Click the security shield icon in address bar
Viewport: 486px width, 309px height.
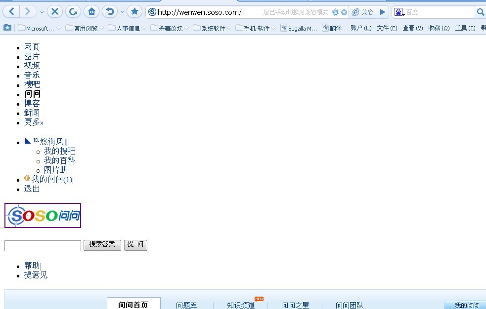pyautogui.click(x=335, y=12)
